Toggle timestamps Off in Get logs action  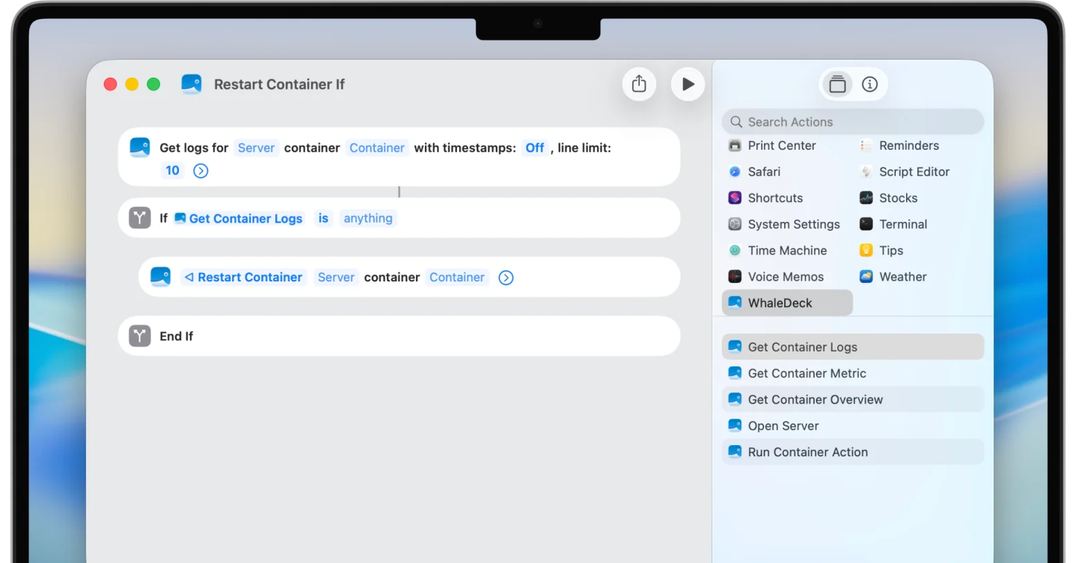[534, 148]
